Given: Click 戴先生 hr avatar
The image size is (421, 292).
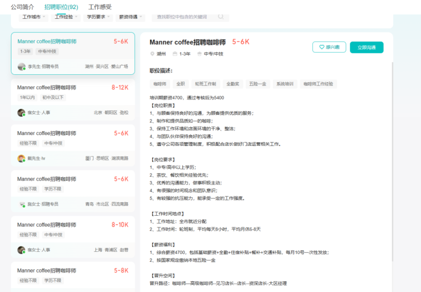Looking at the screenshot, I should click(21, 158).
